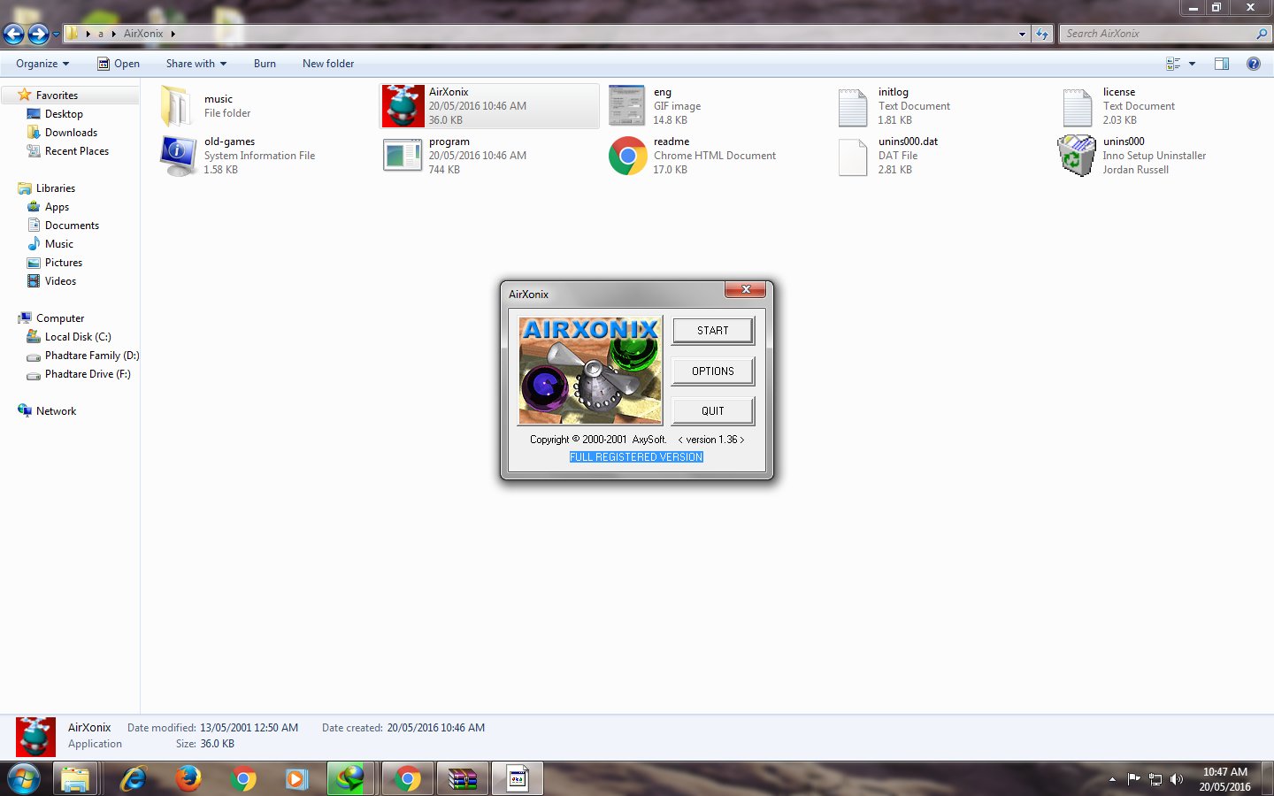Open Local Disk (C:)

tap(78, 337)
